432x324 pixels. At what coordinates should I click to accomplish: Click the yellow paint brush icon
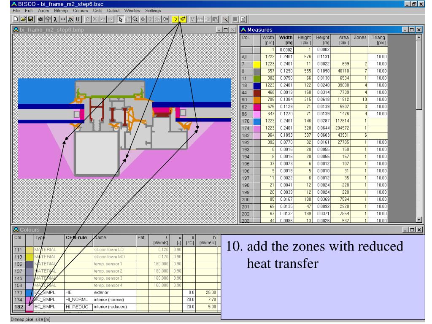coord(183,19)
